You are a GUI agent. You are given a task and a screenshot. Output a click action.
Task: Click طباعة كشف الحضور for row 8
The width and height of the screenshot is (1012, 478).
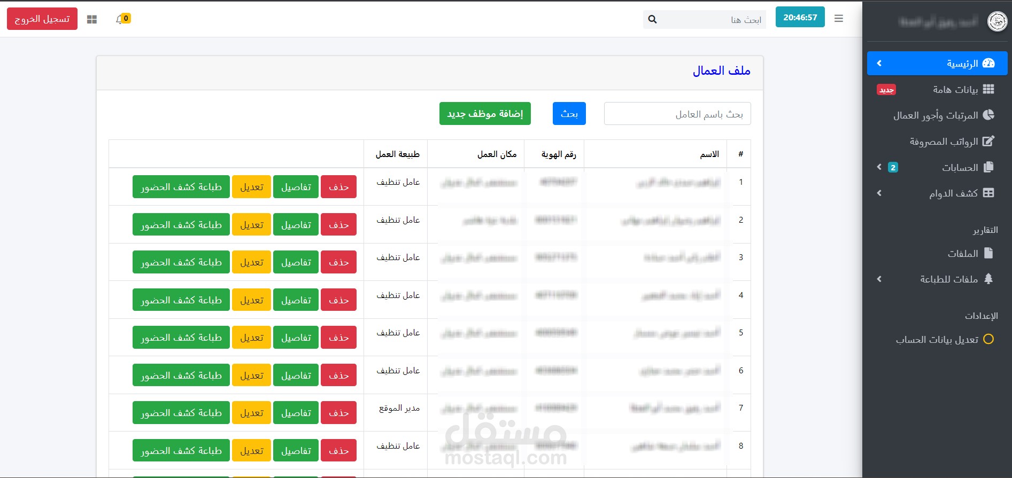(181, 451)
